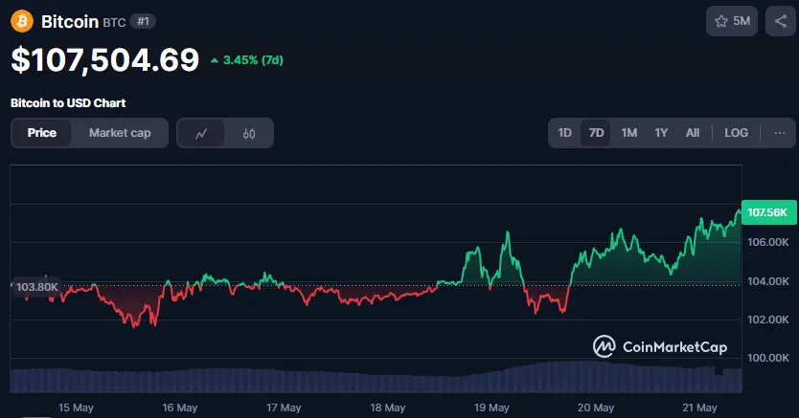Choose the All time range

(693, 133)
